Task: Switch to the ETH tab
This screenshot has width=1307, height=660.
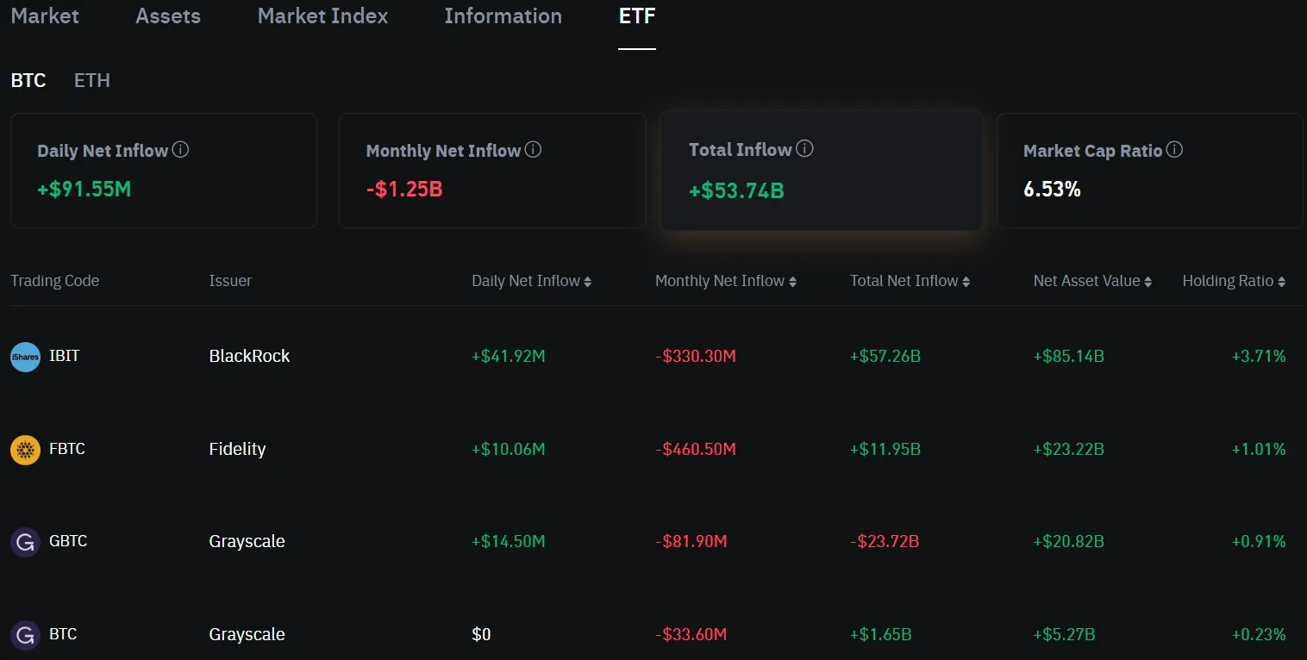Action: tap(92, 80)
